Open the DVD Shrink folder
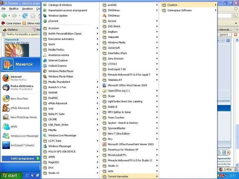 [x=130, y=26]
